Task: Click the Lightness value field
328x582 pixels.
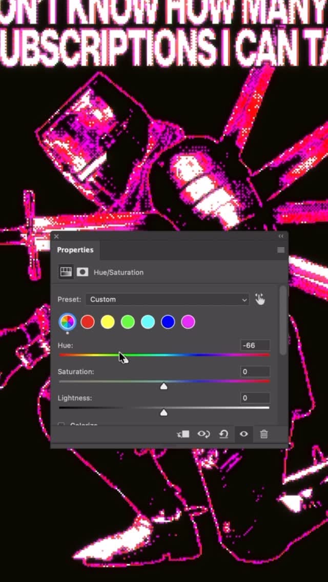Action: (255, 398)
